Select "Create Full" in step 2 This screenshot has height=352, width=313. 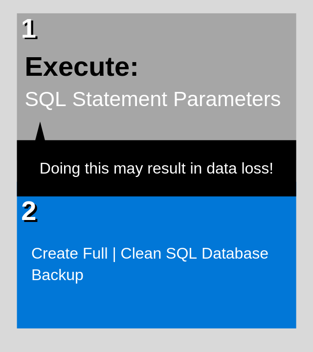coord(69,253)
